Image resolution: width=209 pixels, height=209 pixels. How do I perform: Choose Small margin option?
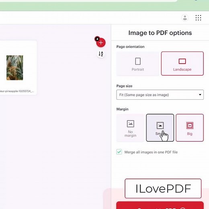pos(160,128)
